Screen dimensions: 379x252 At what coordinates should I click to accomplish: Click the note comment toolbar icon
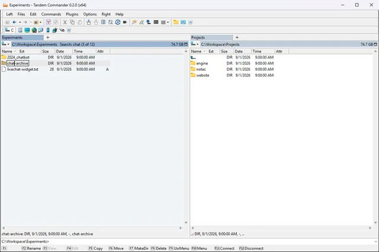(x=134, y=22)
